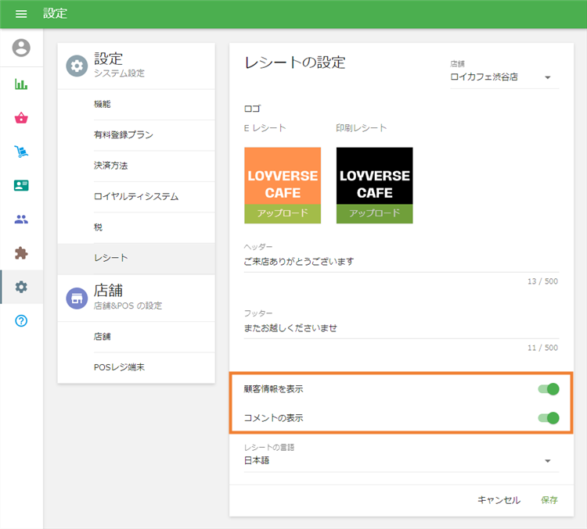Open the customers people icon
Viewport: 587px width, 529px height.
[x=21, y=220]
